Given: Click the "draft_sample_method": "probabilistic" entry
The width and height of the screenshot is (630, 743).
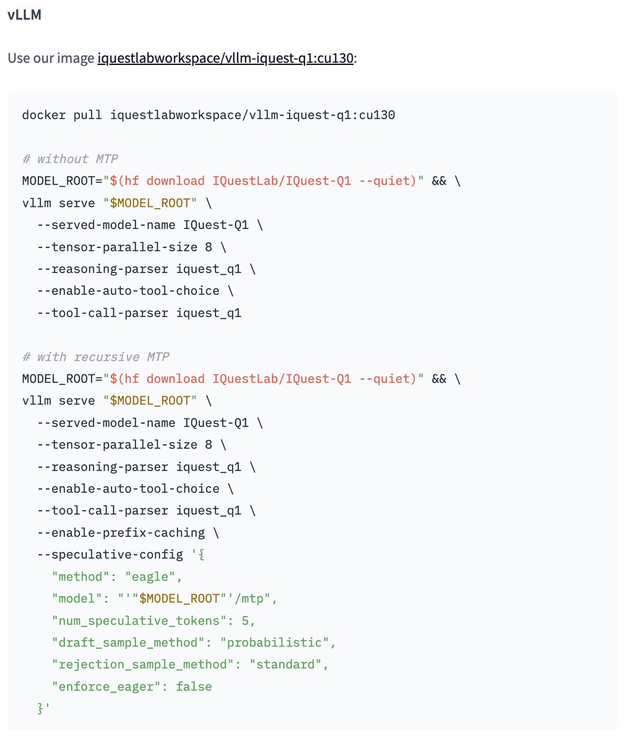Looking at the screenshot, I should [194, 643].
